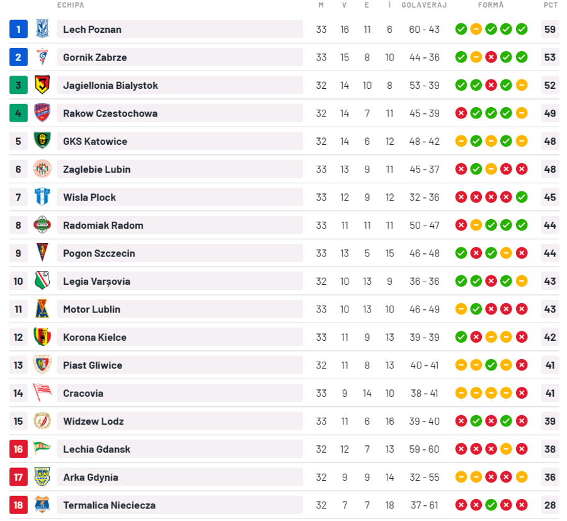Sort table by PCT column header

pos(551,5)
